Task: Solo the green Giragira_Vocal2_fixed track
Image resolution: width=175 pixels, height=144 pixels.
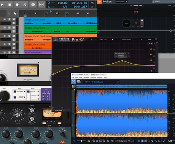Action: (9, 28)
